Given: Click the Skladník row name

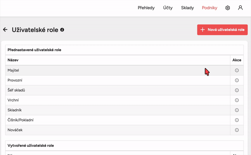Looking at the screenshot, I should pos(14,110).
